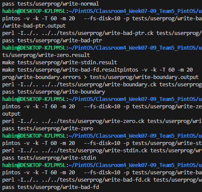This screenshot has height=192, width=202.
Task: Click the line "pass tests/userprog/write-bad-fd"
Action: (50, 187)
